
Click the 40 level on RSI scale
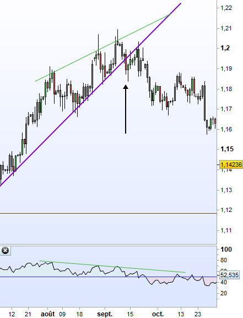(x=224, y=282)
